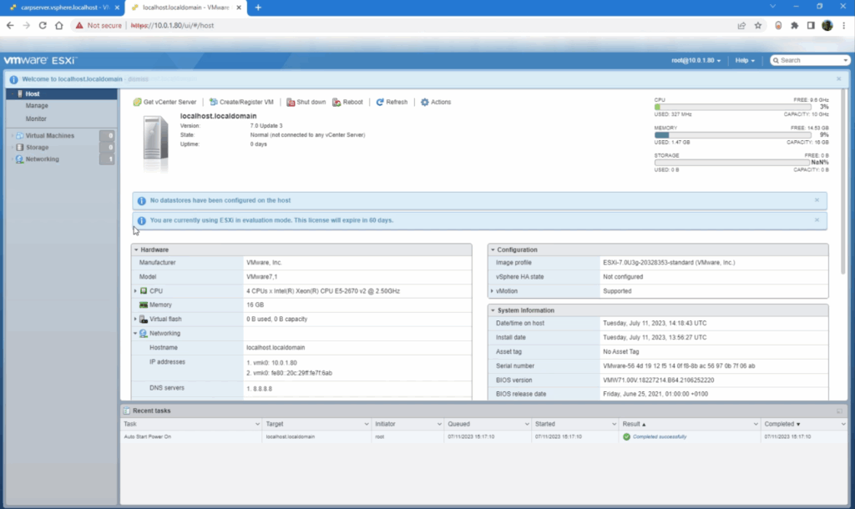The width and height of the screenshot is (855, 509).
Task: Click Shut down host button
Action: pos(306,102)
